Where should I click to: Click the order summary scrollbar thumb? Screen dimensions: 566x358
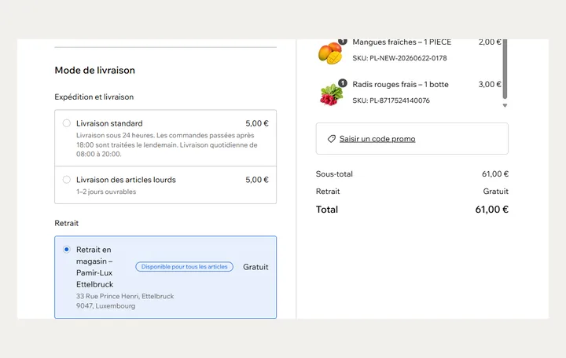tap(505, 68)
